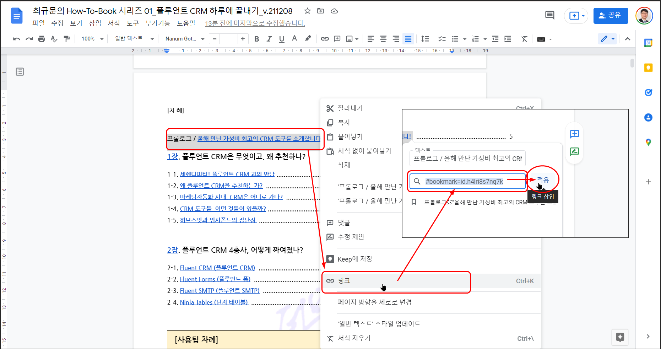Screen dimensions: 661x349
Task: Open the Nanum Gothic font dropdown
Action: point(185,39)
